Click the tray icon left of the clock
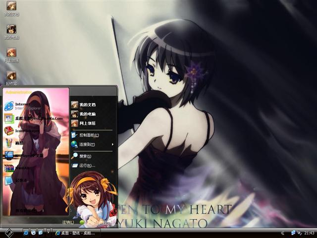Viewport: 317px width, 238px height. click(300, 233)
